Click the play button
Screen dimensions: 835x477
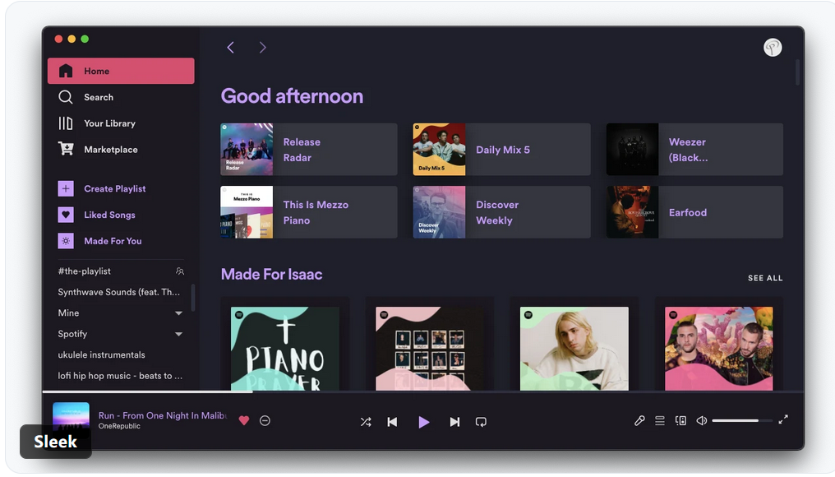pyautogui.click(x=424, y=422)
